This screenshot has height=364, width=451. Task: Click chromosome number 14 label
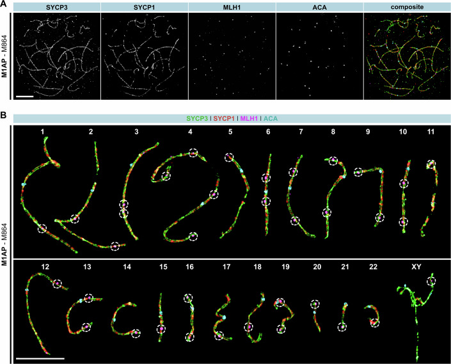127,267
